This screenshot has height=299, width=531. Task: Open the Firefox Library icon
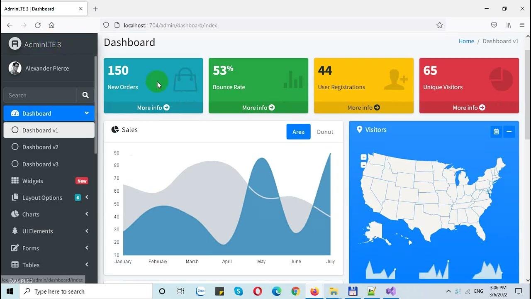[x=508, y=25]
